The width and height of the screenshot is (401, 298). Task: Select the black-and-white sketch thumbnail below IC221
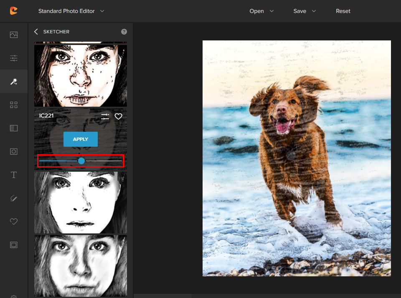click(81, 203)
